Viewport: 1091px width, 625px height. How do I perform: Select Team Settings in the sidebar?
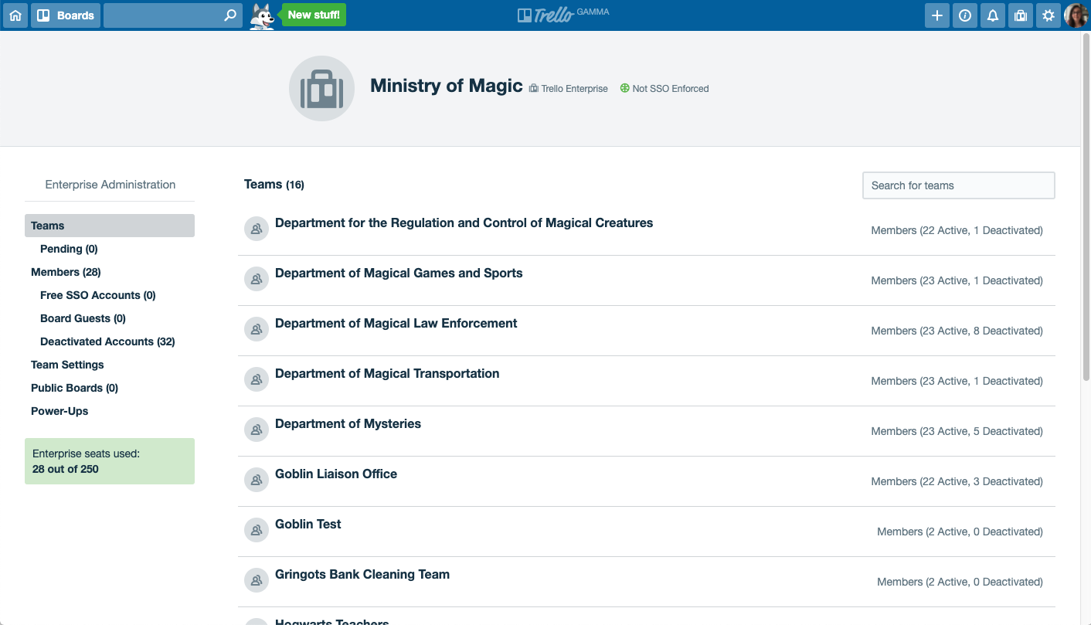click(67, 364)
